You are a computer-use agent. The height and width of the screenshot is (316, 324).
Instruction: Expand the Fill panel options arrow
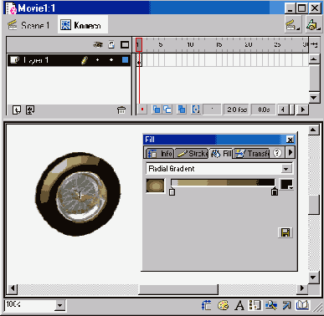pyautogui.click(x=291, y=153)
